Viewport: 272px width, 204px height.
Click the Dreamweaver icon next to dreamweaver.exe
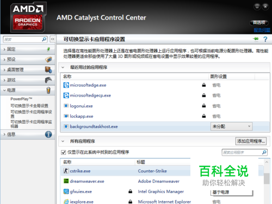[66, 181]
